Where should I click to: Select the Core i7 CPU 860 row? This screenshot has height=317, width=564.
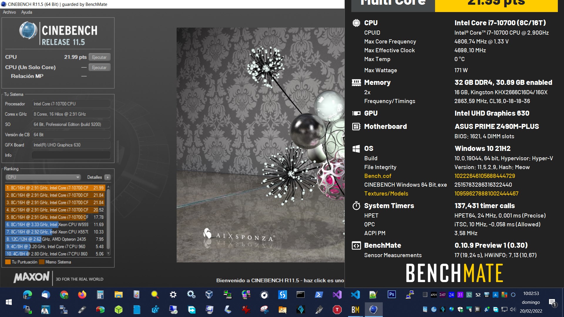[x=55, y=254]
